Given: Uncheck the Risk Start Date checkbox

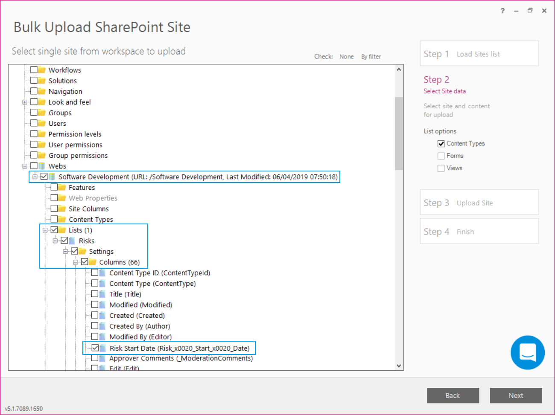Looking at the screenshot, I should coord(95,348).
